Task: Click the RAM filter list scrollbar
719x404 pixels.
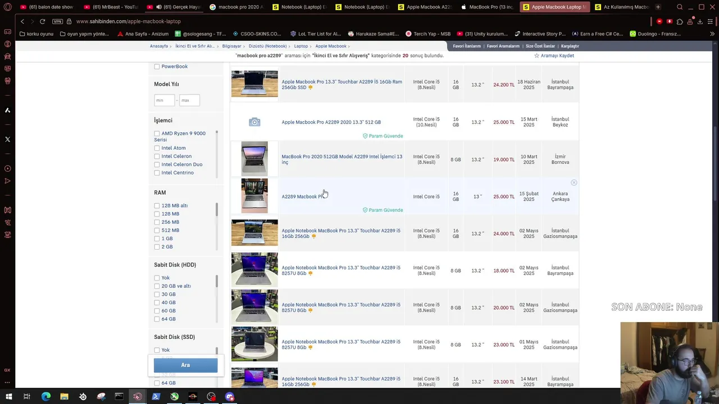Action: pyautogui.click(x=216, y=226)
